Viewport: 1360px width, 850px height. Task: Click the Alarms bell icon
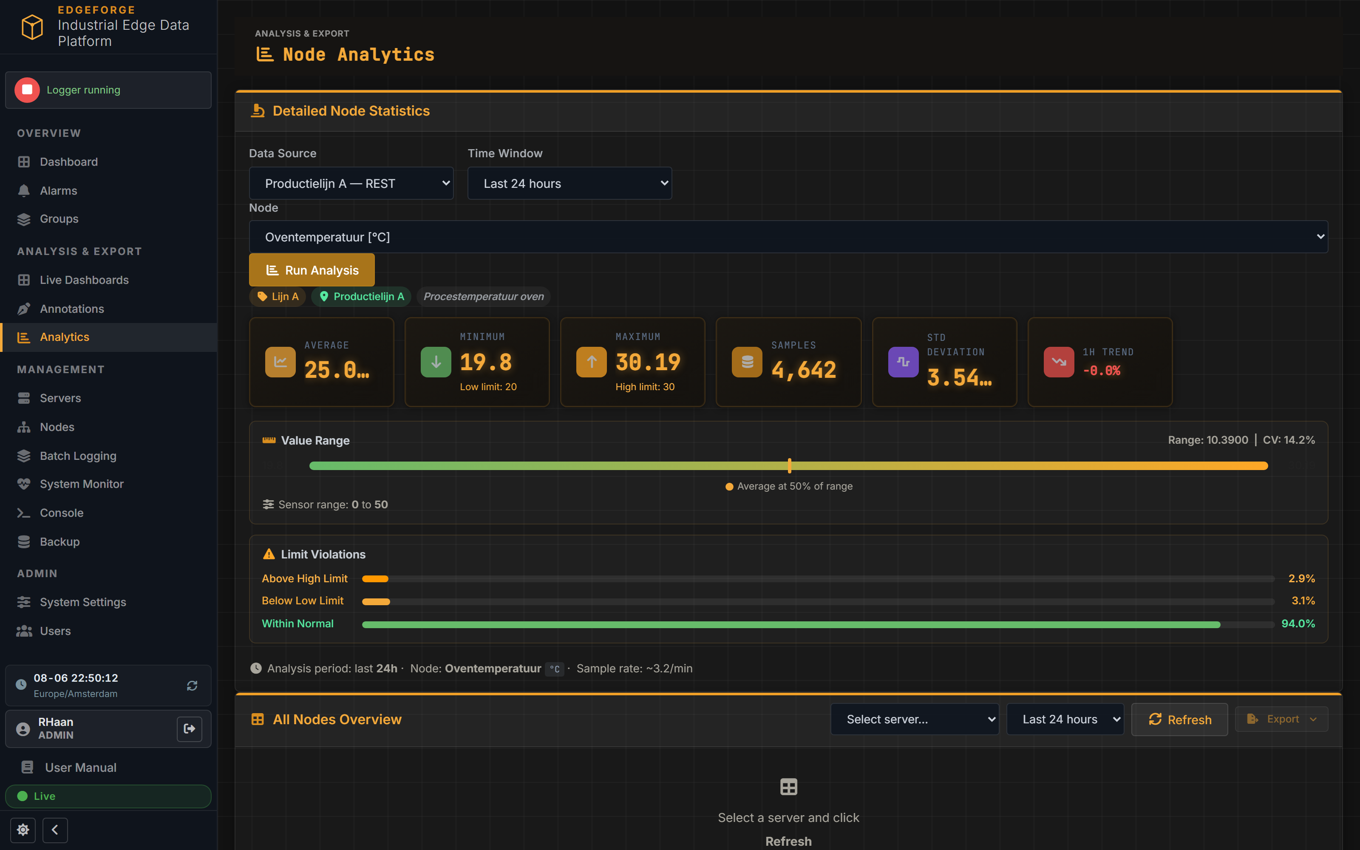pyautogui.click(x=24, y=190)
